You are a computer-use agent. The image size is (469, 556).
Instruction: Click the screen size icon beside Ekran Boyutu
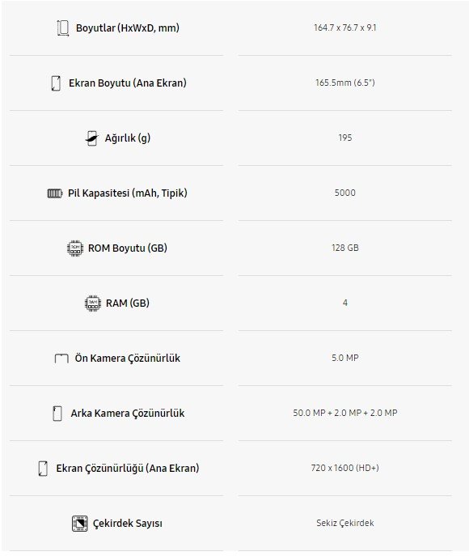(56, 83)
